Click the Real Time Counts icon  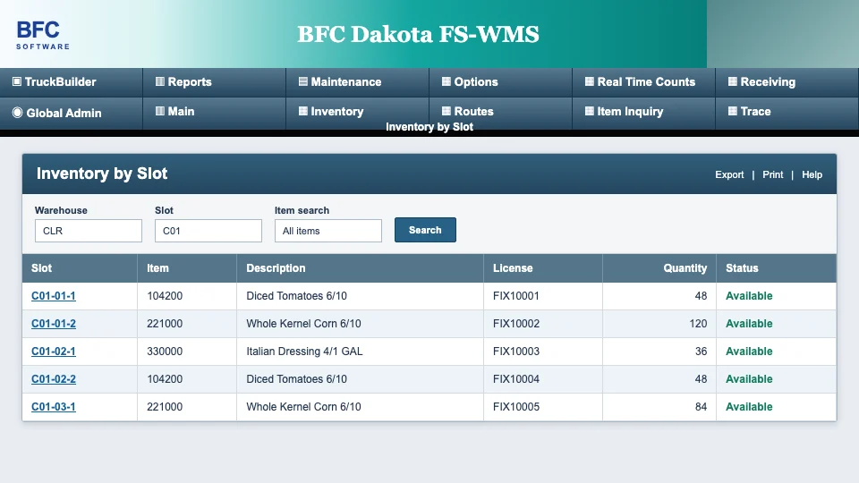click(x=590, y=81)
